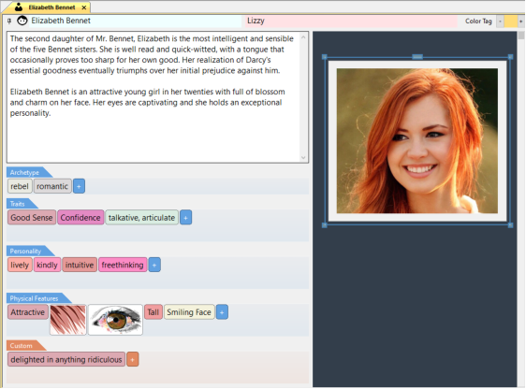Edit the Elizabeth Bennet name field

point(135,21)
